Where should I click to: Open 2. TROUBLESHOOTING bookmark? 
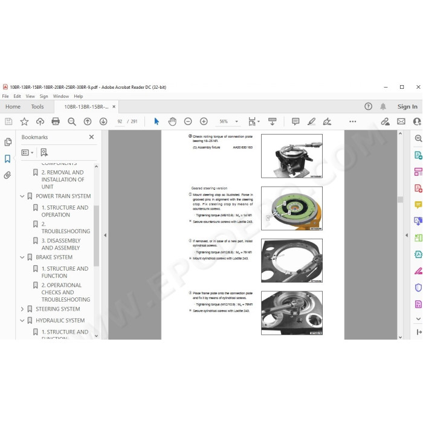65,227
